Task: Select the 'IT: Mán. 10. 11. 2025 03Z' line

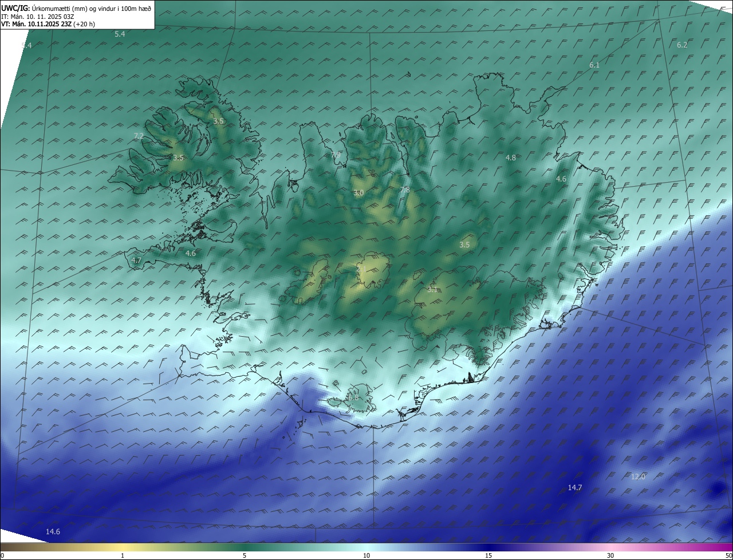Action: tap(38, 16)
